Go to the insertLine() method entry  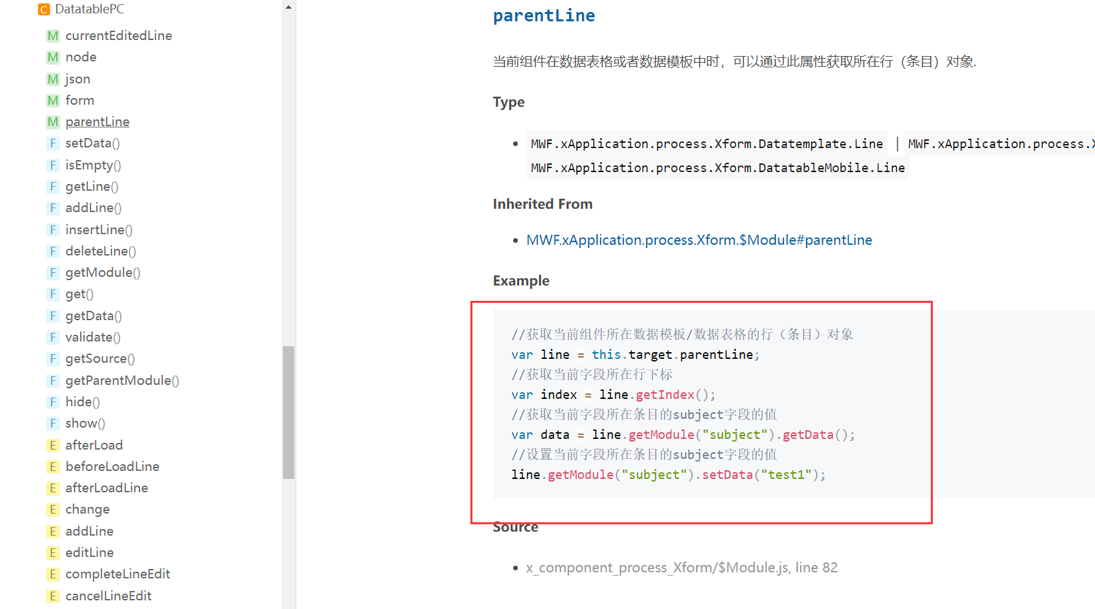pyautogui.click(x=99, y=230)
